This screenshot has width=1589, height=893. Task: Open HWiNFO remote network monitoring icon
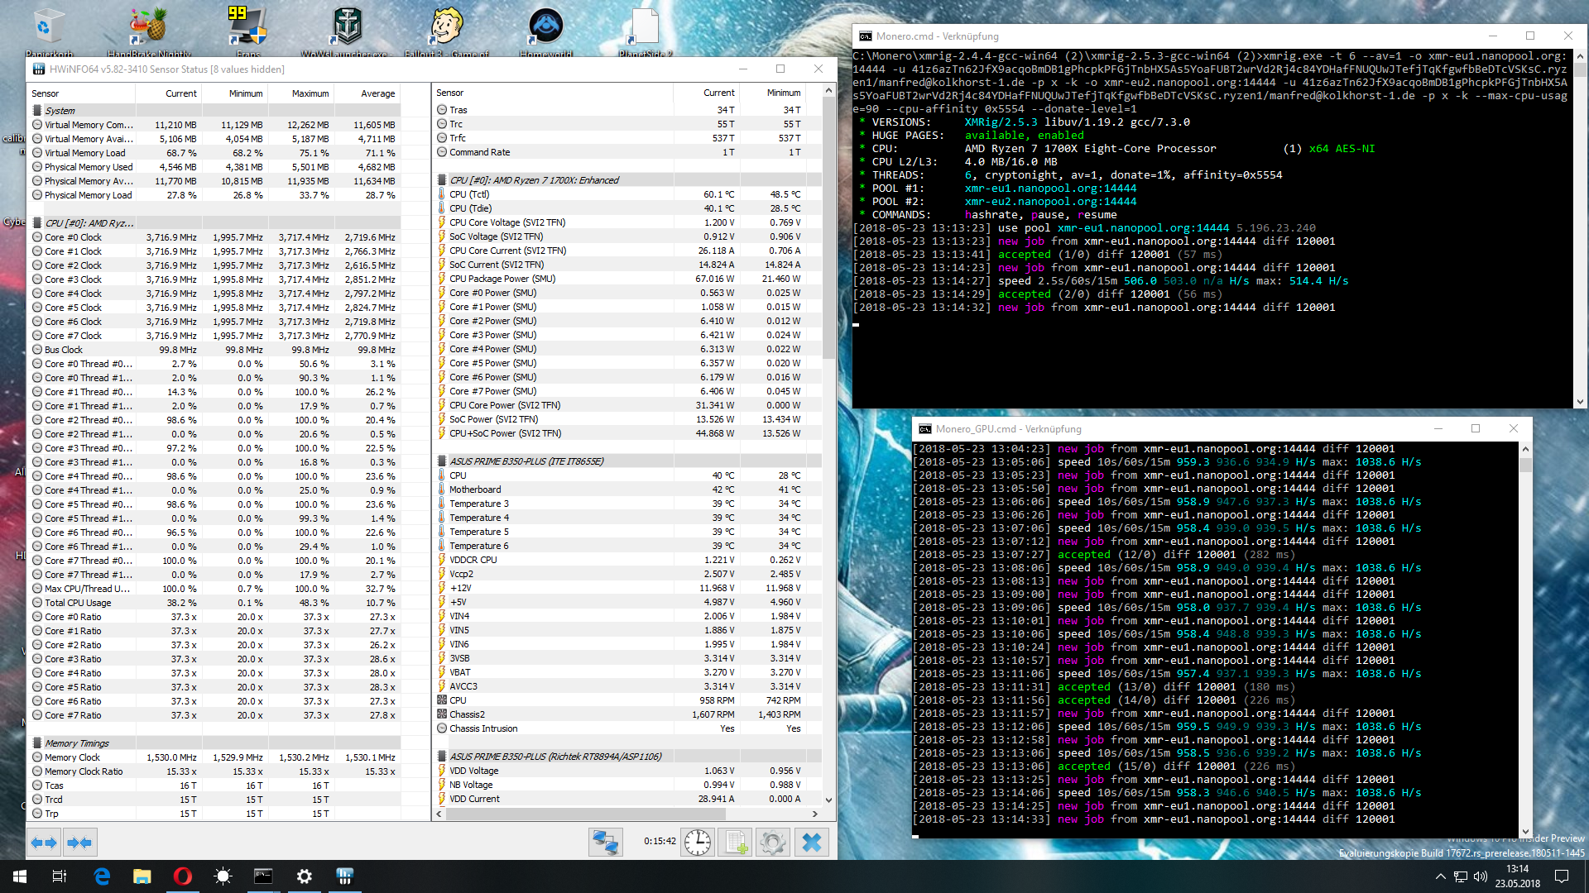(x=605, y=843)
